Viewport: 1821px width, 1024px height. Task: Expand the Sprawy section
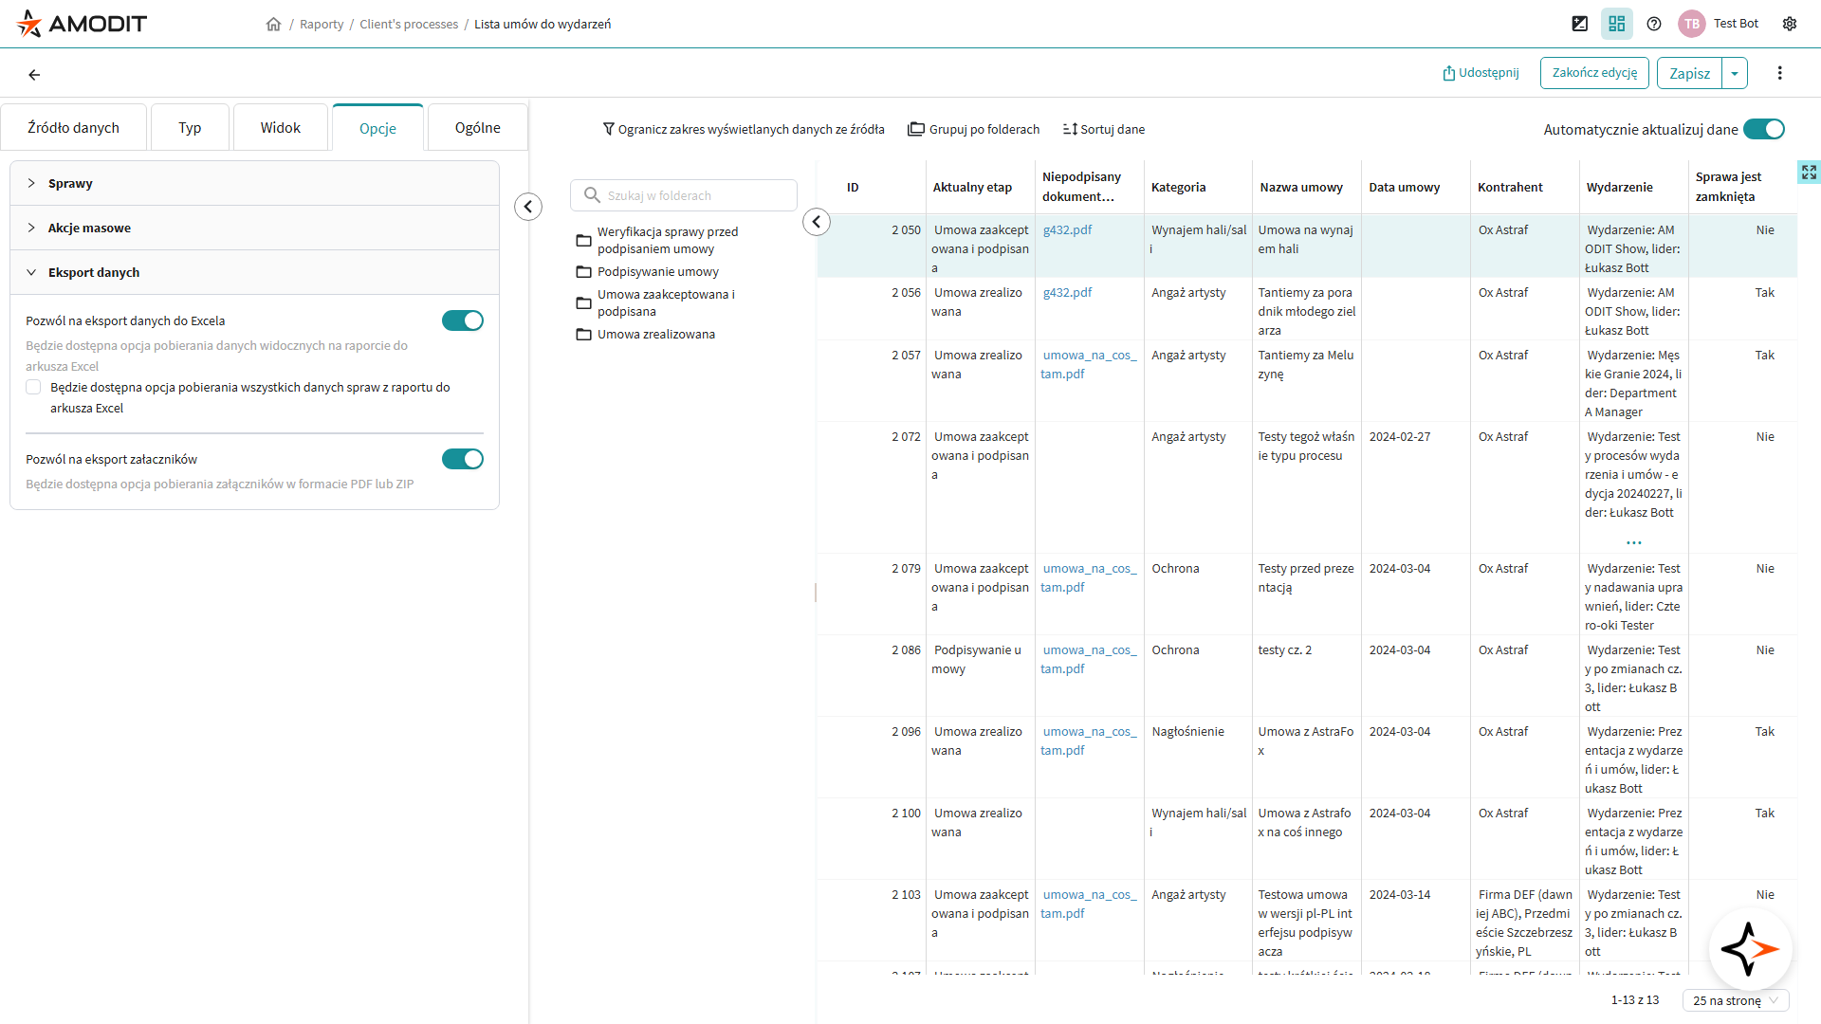[70, 183]
